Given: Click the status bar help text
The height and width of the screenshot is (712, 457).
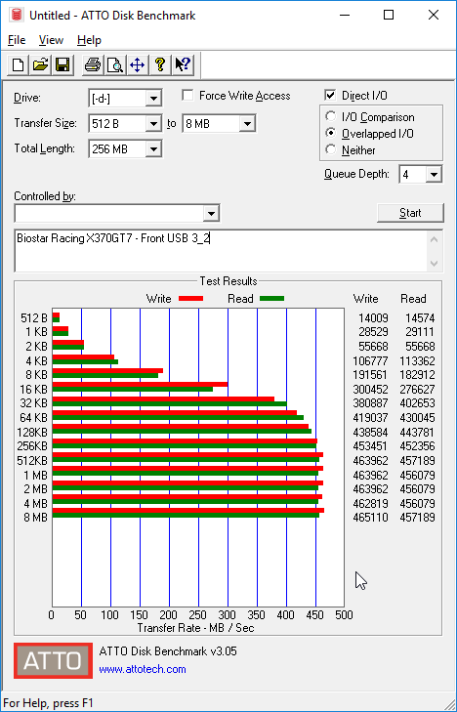Looking at the screenshot, I should coord(48,703).
